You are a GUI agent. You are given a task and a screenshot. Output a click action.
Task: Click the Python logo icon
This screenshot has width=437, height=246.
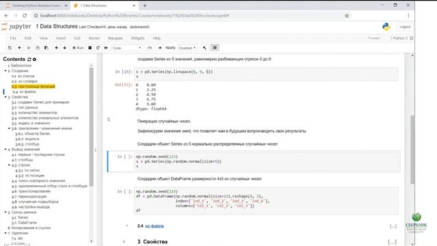386,27
